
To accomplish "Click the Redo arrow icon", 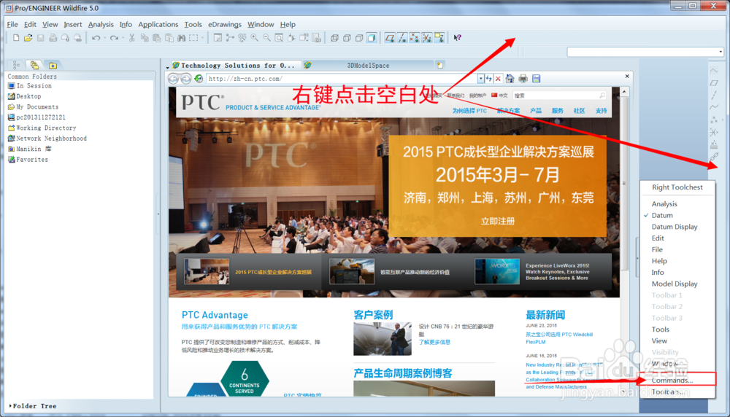I will pos(114,38).
